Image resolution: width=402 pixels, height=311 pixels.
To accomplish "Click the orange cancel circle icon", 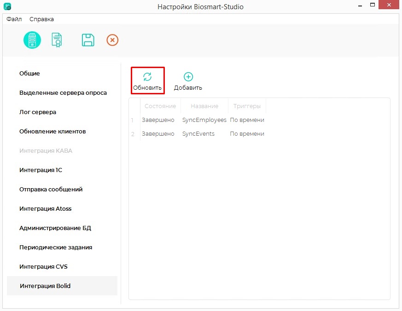I will coord(112,40).
